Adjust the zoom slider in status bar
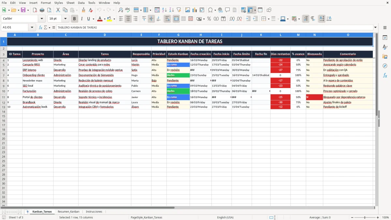Image resolution: width=391 pixels, height=220 pixels. pos(365,217)
